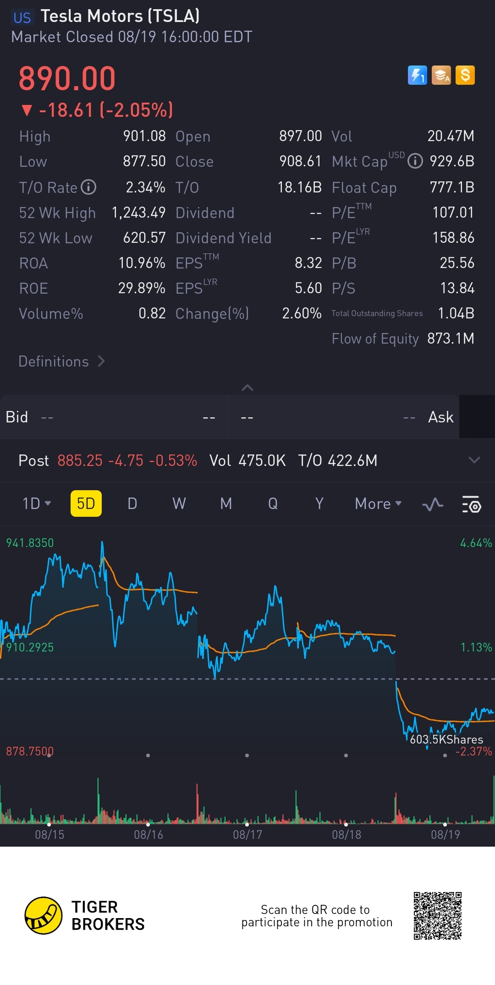This screenshot has height=985, width=495.
Task: Tap the Ask price field
Action: click(344, 417)
